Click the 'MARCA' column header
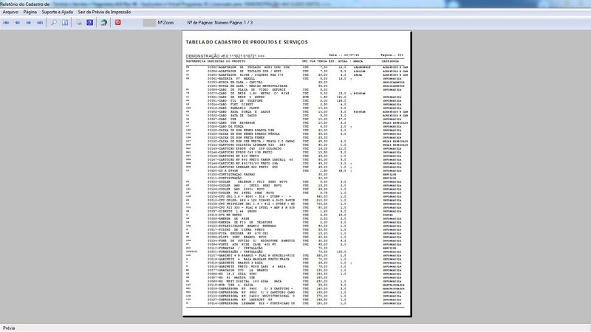Image resolution: width=591 pixels, height=332 pixels. 358,61
